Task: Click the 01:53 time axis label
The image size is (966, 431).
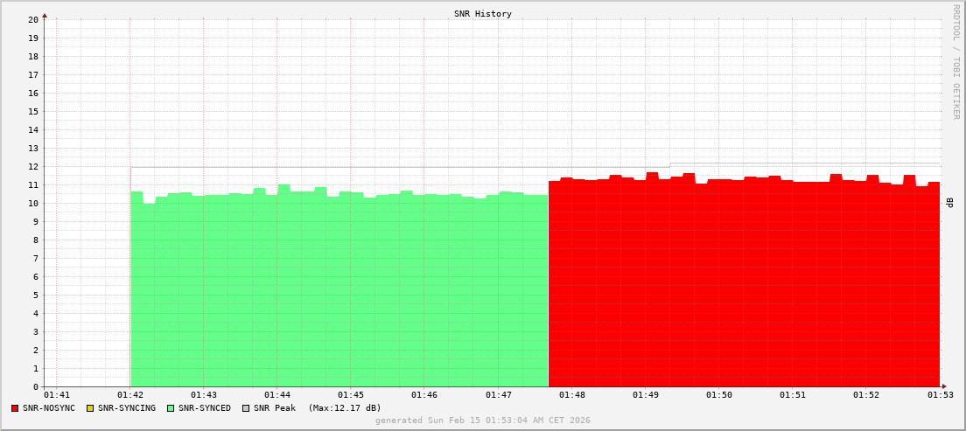Action: pyautogui.click(x=940, y=396)
